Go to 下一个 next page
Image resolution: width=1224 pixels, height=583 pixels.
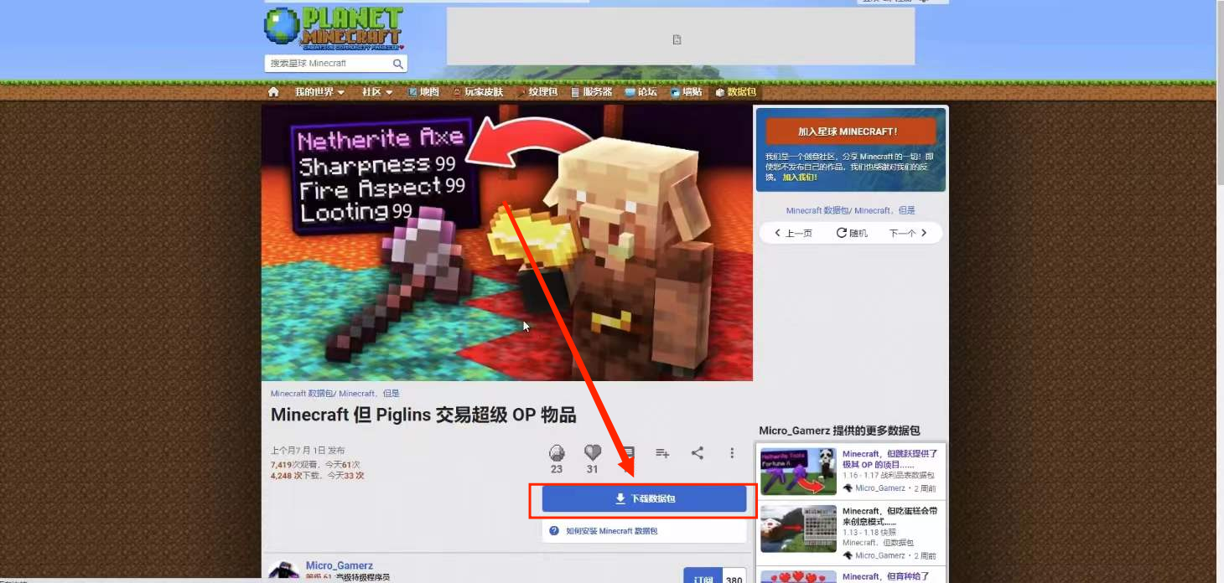pos(909,233)
